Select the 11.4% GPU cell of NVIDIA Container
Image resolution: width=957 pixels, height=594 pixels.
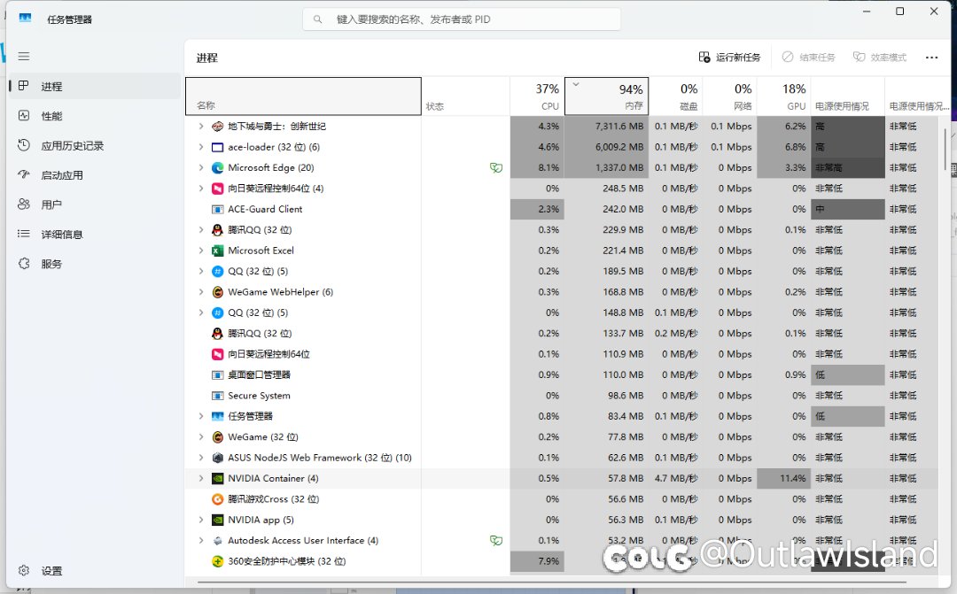(783, 479)
